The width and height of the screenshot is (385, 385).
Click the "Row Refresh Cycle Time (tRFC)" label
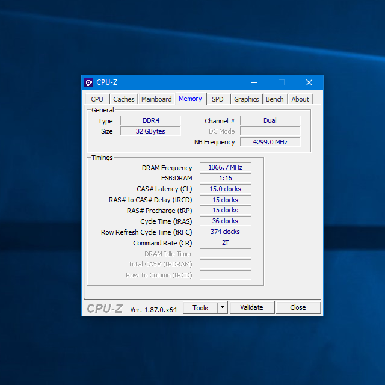147,232
